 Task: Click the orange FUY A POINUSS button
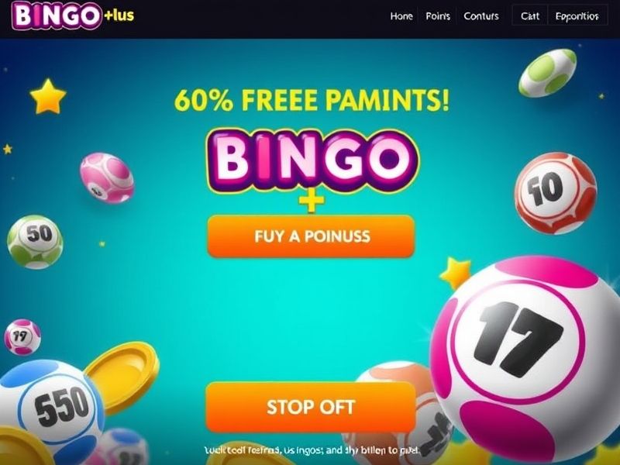[312, 236]
